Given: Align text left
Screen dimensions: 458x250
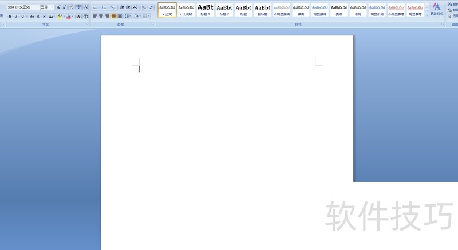Looking at the screenshot, I should click(94, 17).
